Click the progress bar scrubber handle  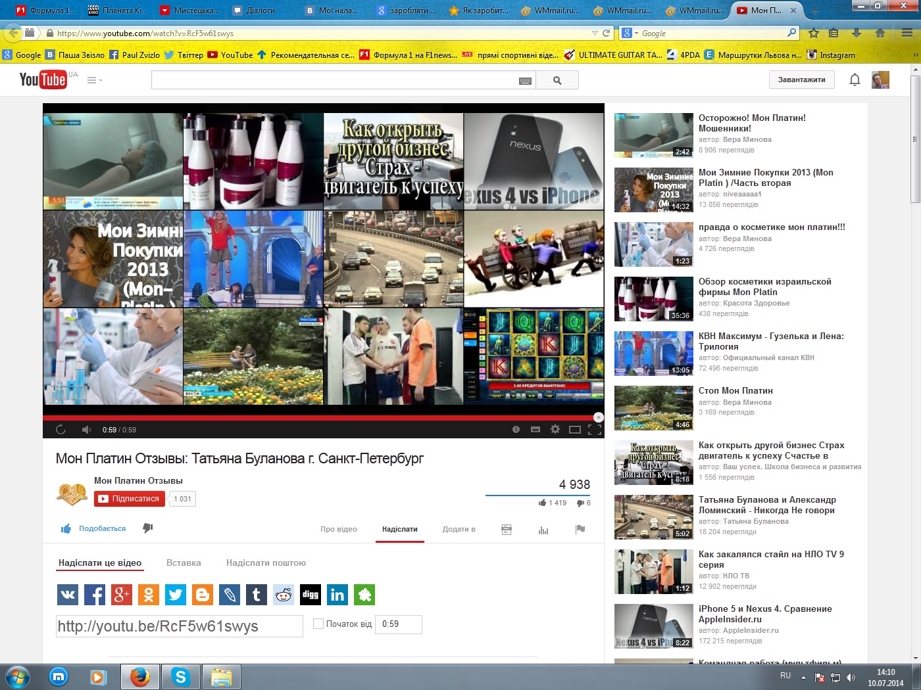point(599,417)
